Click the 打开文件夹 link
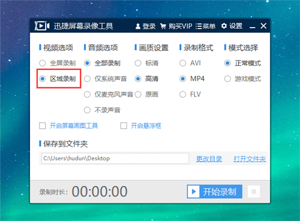The width and height of the screenshot is (300, 221). click(250, 159)
